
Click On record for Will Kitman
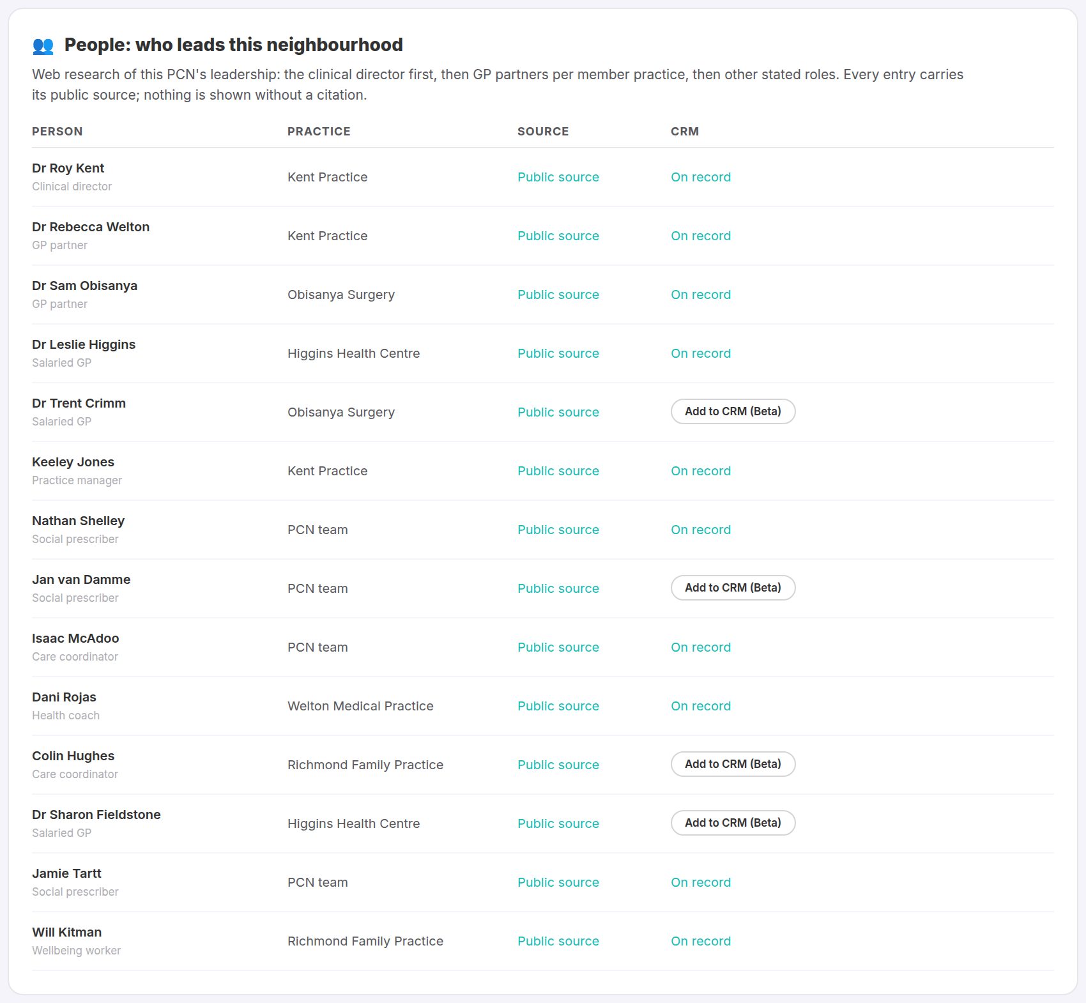(x=701, y=941)
